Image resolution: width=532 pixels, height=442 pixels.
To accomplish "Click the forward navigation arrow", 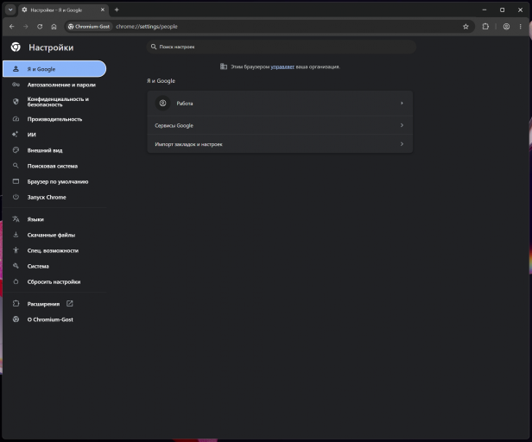I will click(x=26, y=27).
